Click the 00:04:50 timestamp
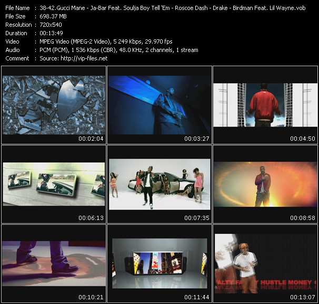319x304 pixels. coord(303,139)
